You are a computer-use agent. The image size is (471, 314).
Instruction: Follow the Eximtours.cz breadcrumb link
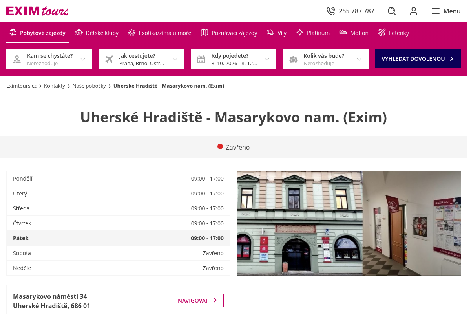pos(21,86)
